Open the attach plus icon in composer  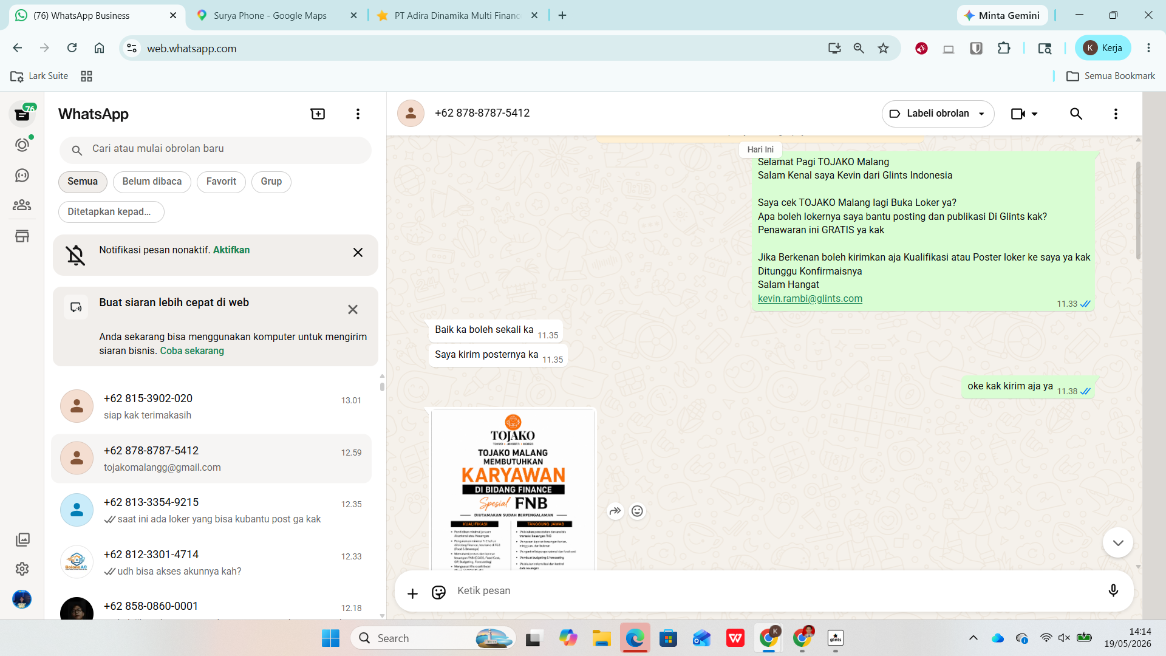pos(412,593)
